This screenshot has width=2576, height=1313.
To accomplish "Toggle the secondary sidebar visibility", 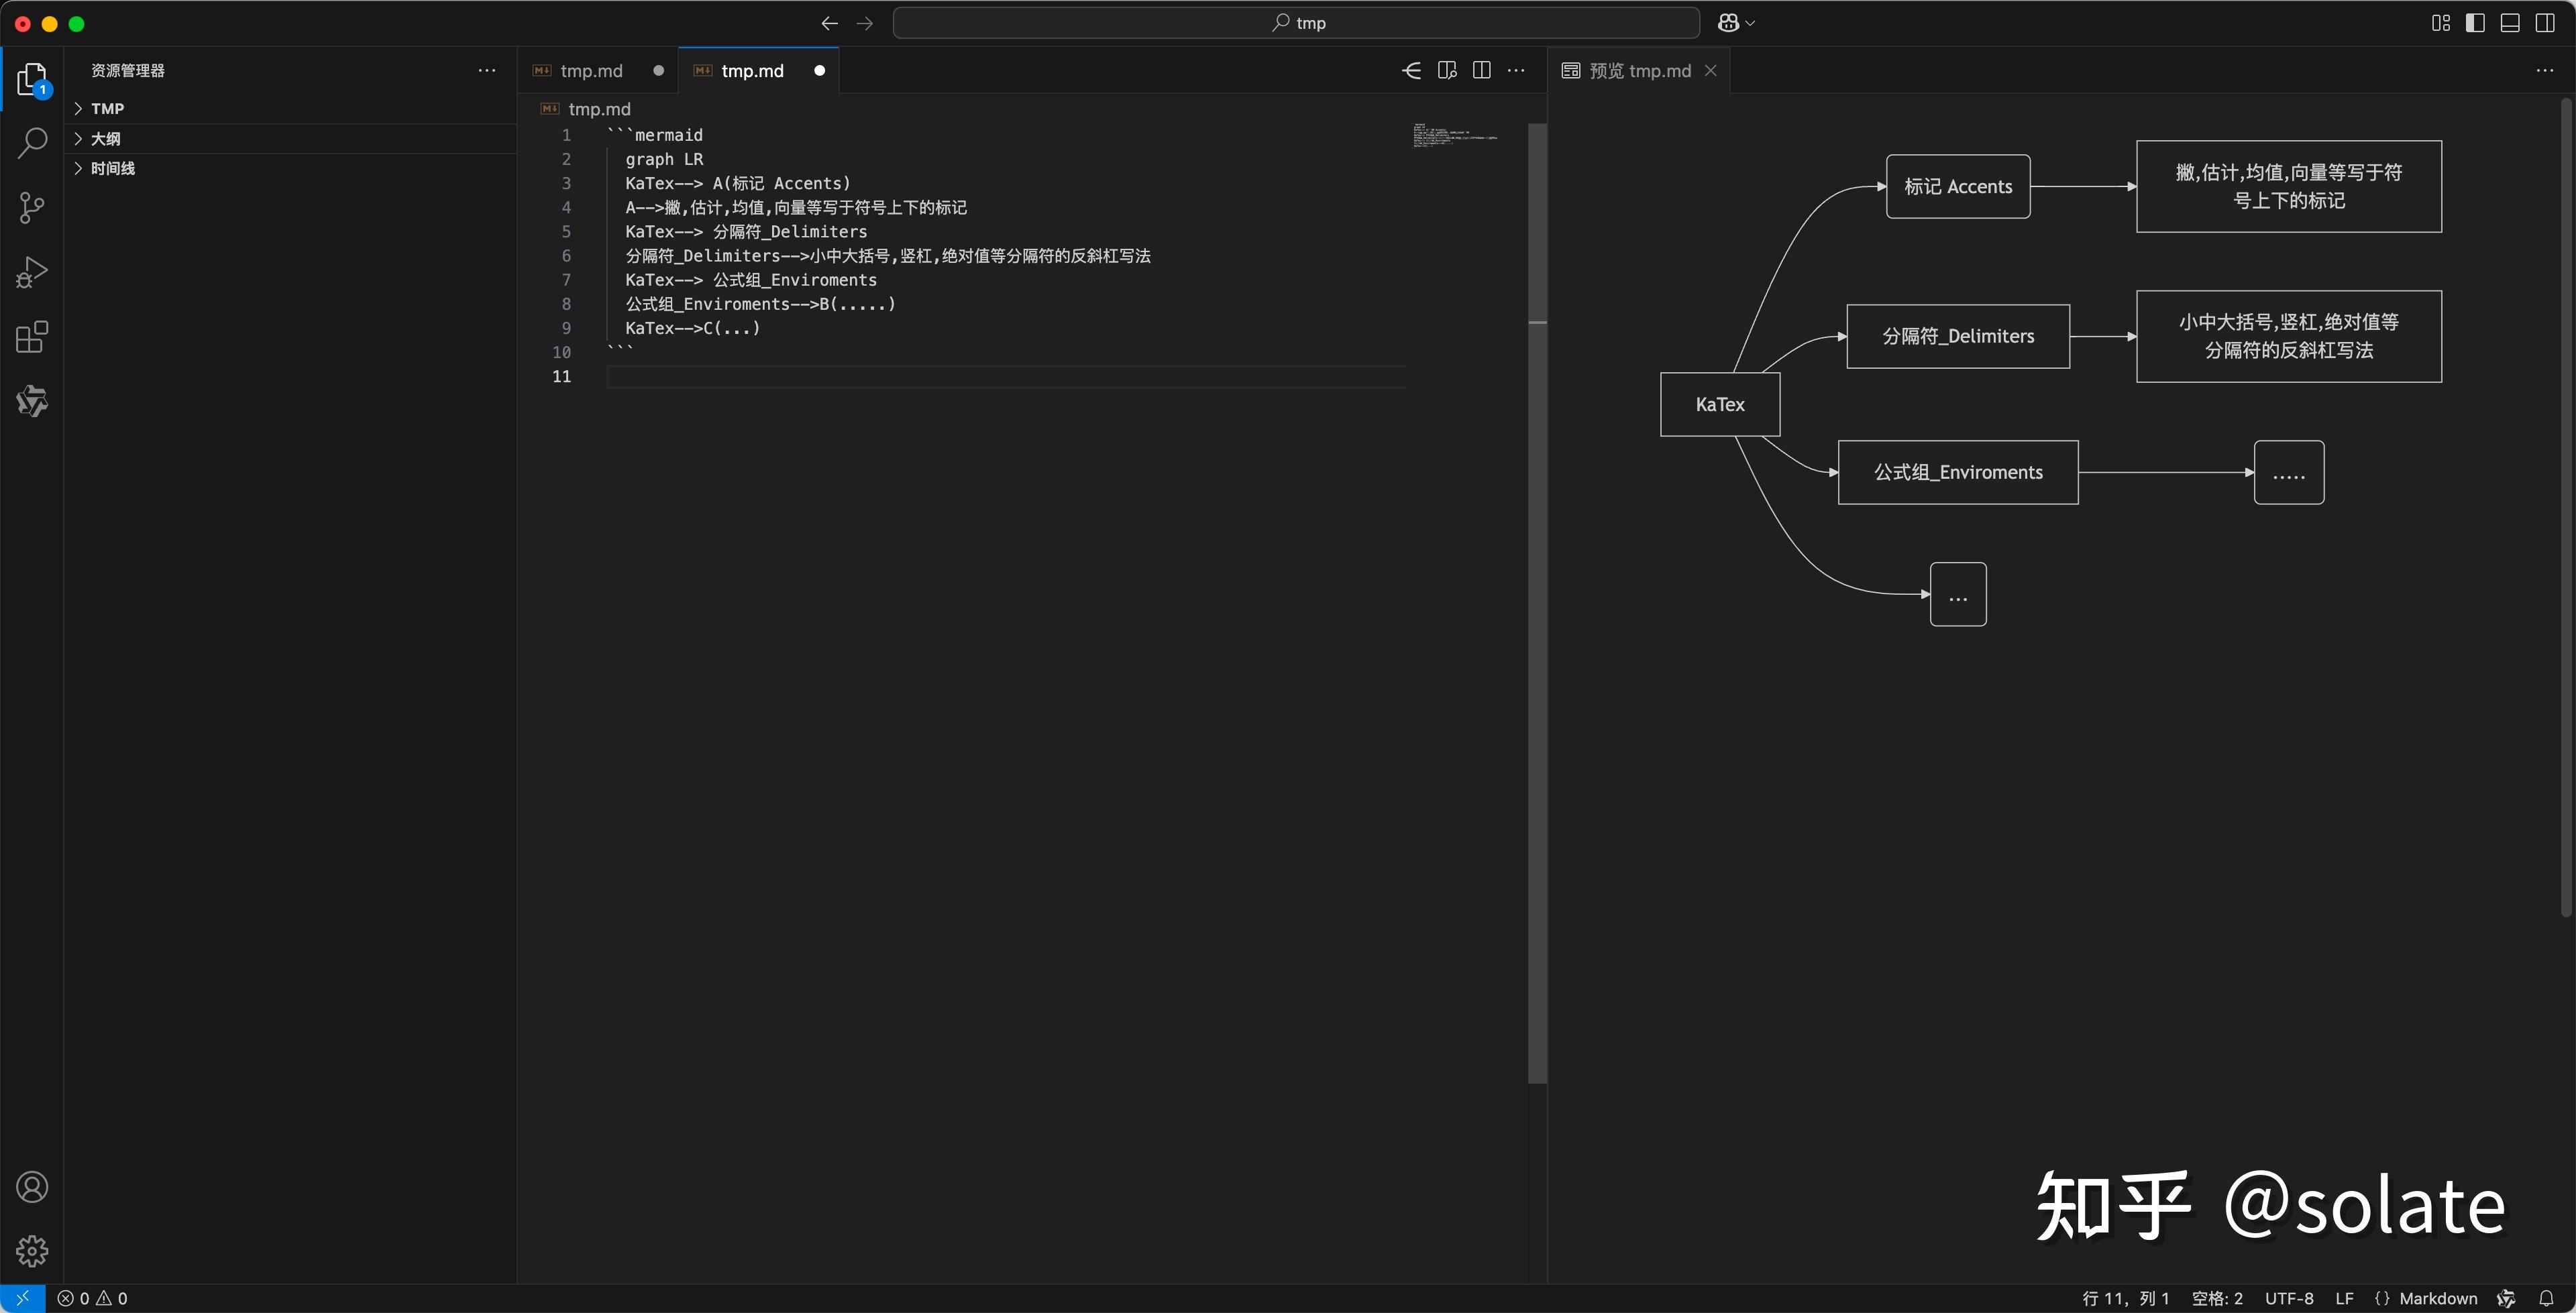I will tap(2545, 22).
